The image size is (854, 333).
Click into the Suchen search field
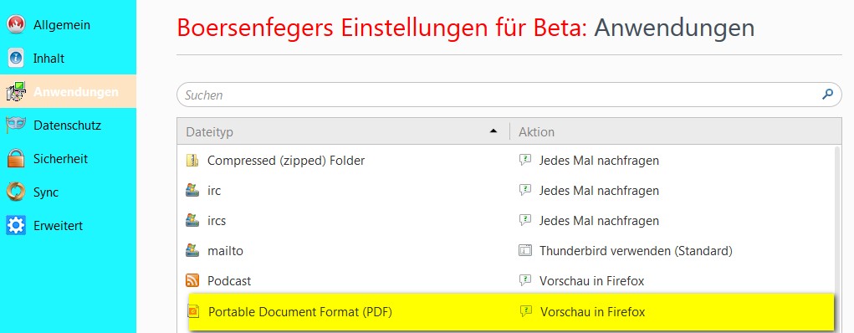(x=509, y=95)
